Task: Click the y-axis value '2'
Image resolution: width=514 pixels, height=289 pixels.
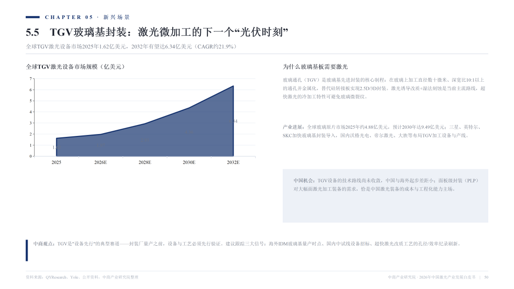Action: tap(30, 134)
